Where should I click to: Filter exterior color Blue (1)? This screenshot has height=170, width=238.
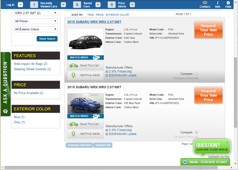[19, 117]
